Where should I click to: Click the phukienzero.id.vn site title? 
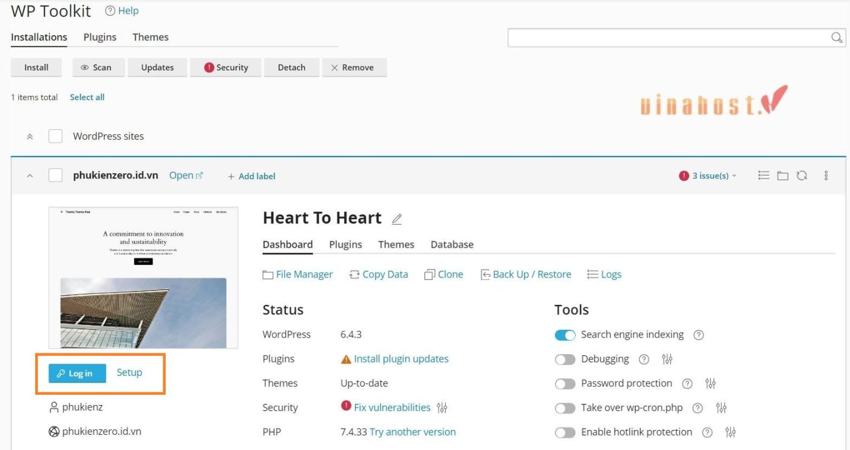115,175
